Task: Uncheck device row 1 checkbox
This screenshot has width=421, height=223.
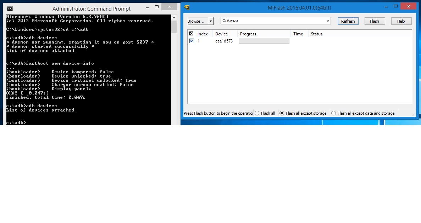Action: click(192, 41)
